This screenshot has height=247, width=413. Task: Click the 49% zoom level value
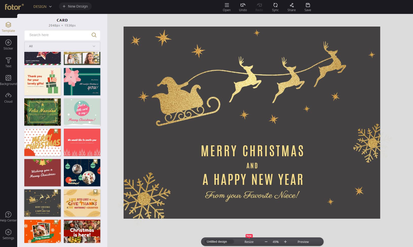click(x=276, y=242)
